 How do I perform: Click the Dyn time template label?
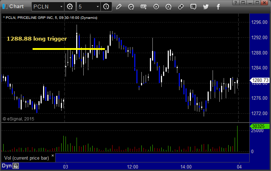[6, 166]
